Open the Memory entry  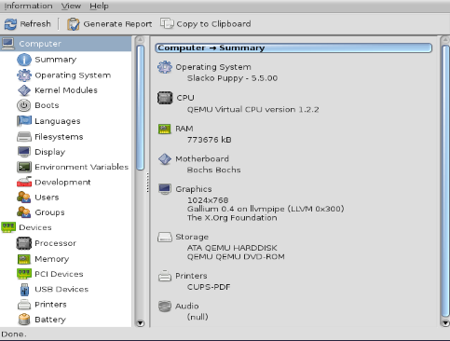pos(52,259)
